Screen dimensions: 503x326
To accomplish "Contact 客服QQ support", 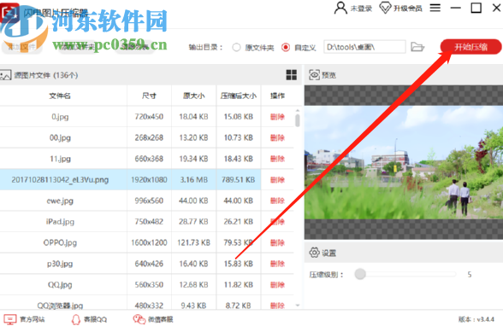I will (x=89, y=319).
